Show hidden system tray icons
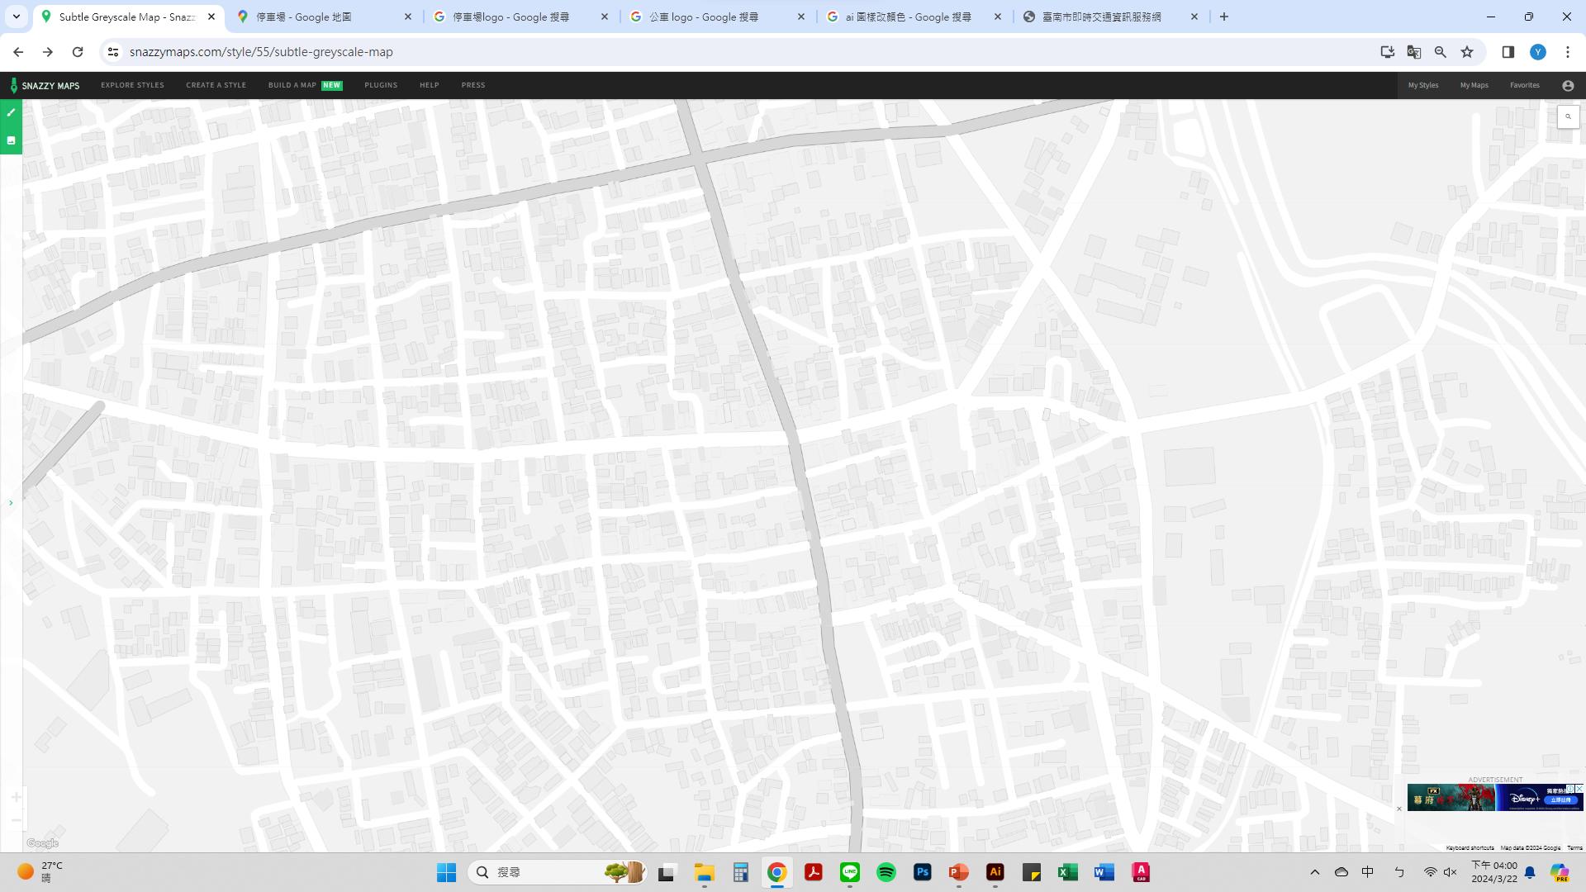This screenshot has height=892, width=1586. (1314, 872)
